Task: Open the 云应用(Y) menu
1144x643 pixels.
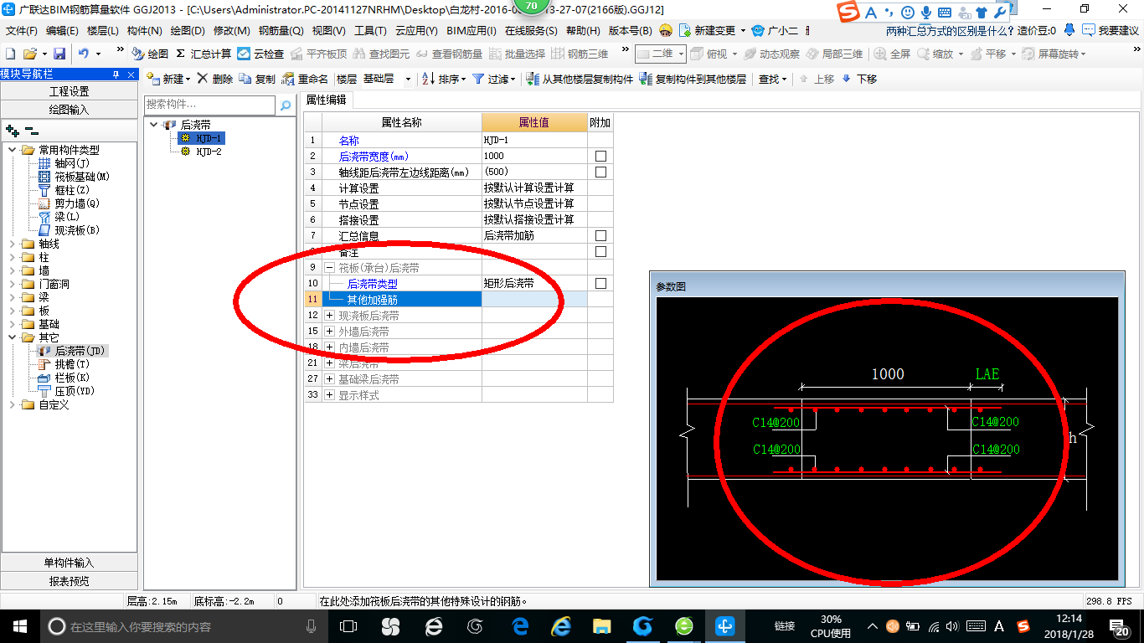Action: (416, 30)
